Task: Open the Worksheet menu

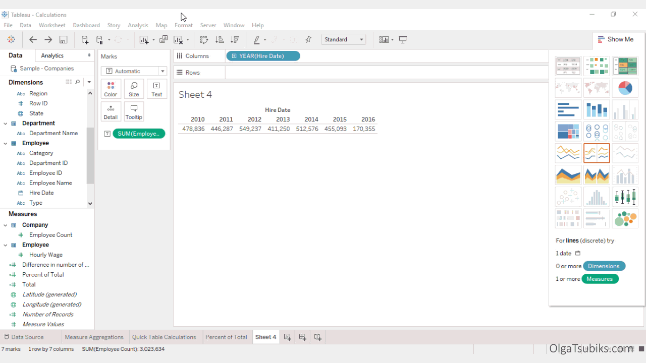Action: click(x=52, y=25)
